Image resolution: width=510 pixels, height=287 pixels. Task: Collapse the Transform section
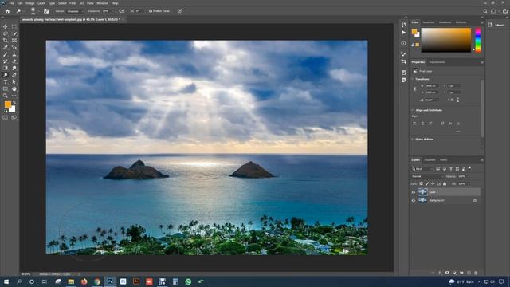click(413, 79)
